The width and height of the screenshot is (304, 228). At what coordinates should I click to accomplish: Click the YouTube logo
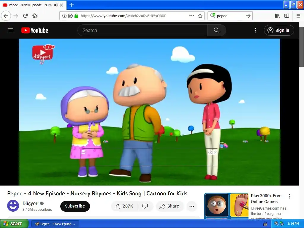pos(35,31)
